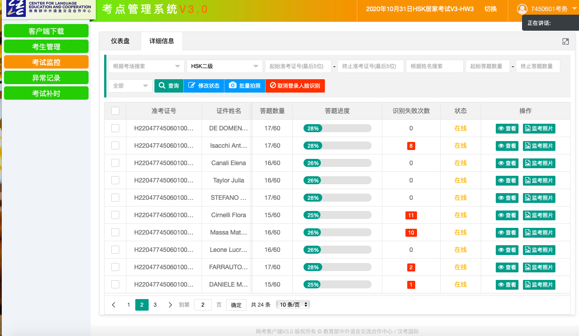Click 取消登录人脸识别 cancel face recognition button
Viewport: 579px width, 336px height.
coord(295,86)
